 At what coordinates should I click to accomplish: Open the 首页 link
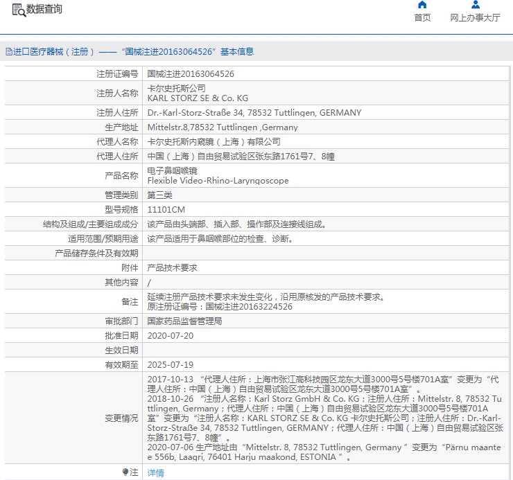422,17
